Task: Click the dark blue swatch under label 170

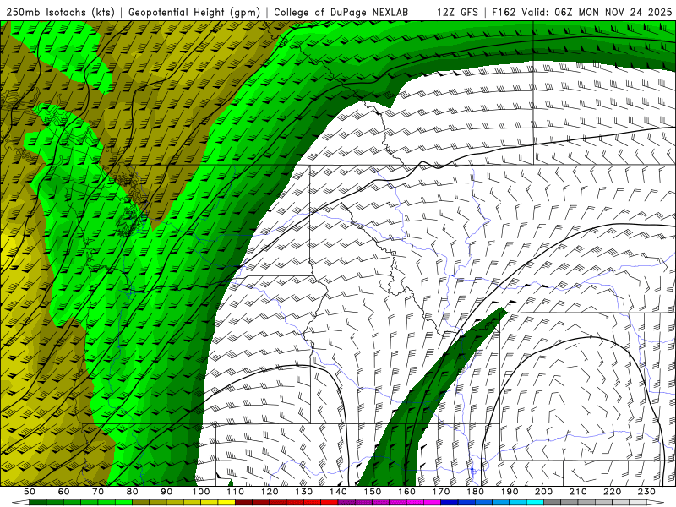Action: tap(450, 503)
